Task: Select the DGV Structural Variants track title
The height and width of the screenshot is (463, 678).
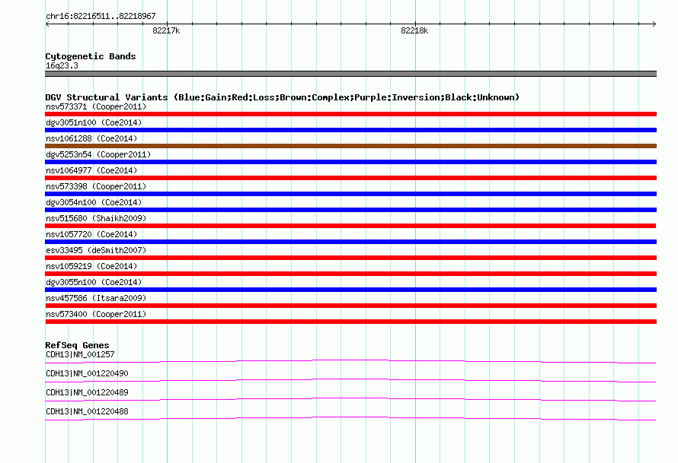Action: [283, 97]
